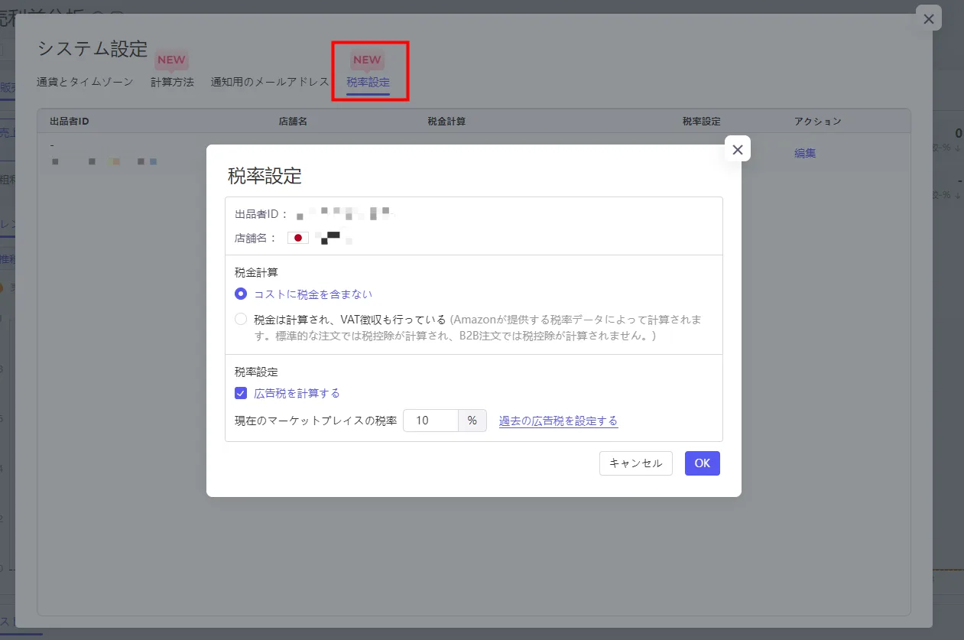Viewport: 964px width, 640px height.
Task: Select コストに税金を含まない radio option
Action: pyautogui.click(x=241, y=294)
